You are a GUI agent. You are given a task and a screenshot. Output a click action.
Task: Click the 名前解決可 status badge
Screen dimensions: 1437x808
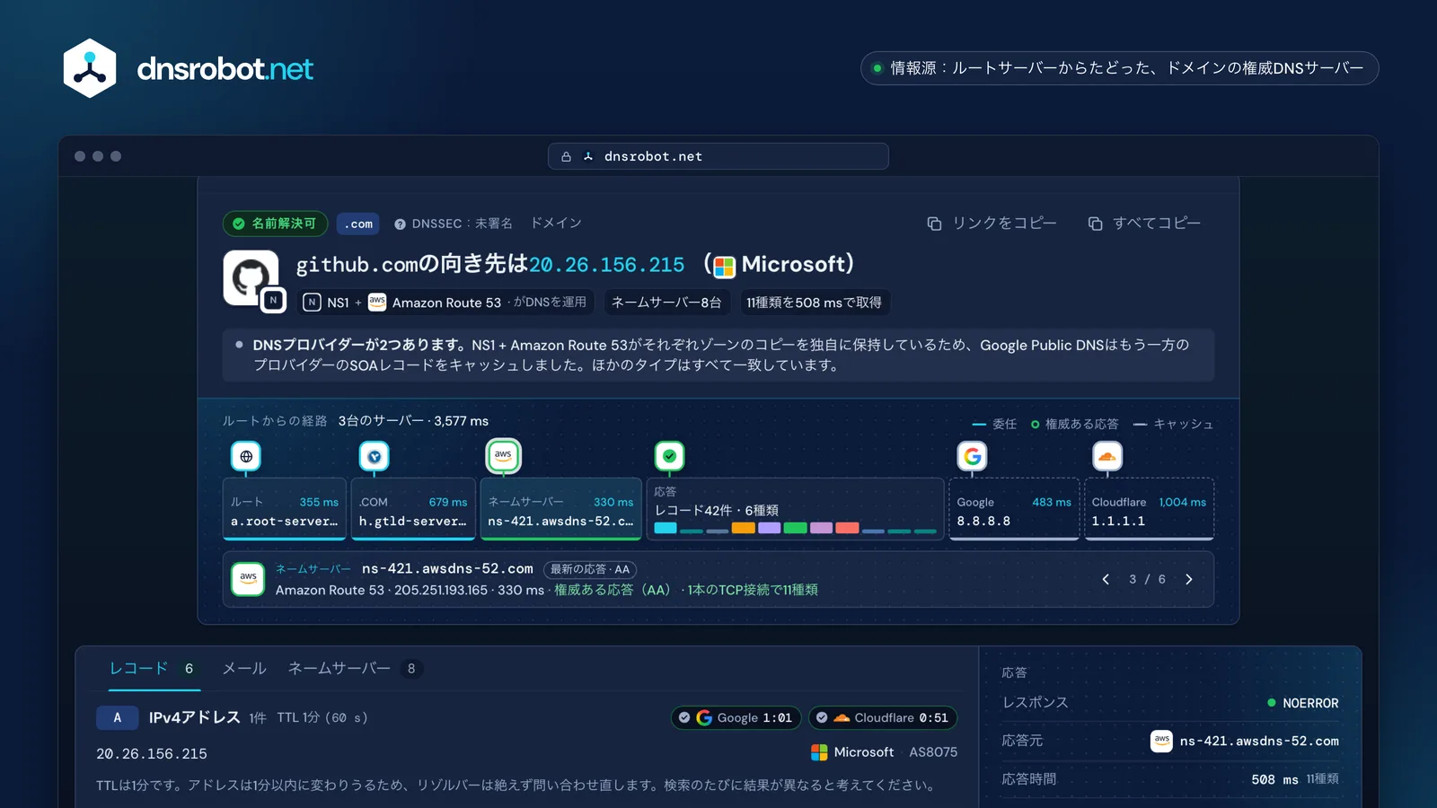pyautogui.click(x=275, y=224)
